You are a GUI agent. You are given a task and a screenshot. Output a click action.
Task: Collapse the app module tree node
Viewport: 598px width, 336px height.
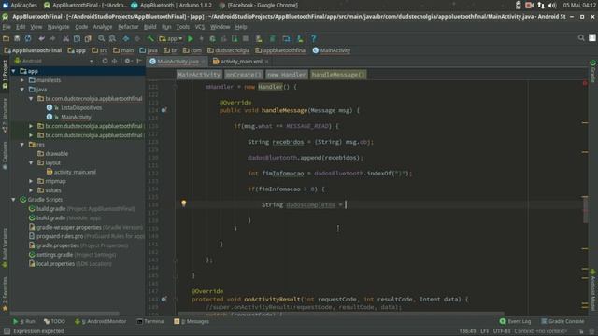pyautogui.click(x=14, y=71)
